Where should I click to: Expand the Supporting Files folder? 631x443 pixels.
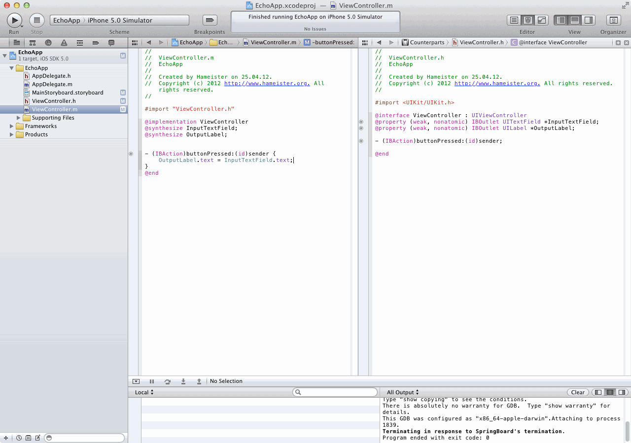(x=19, y=118)
